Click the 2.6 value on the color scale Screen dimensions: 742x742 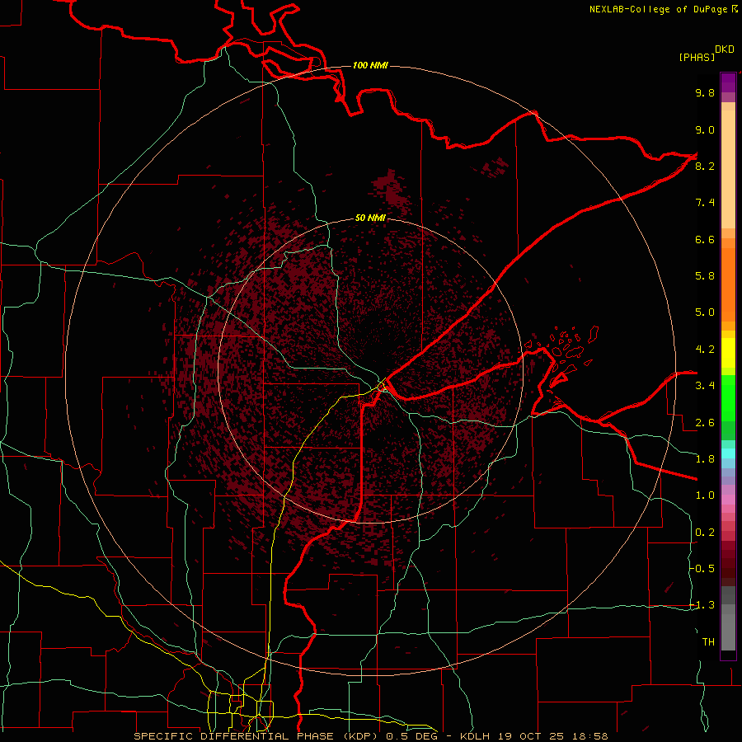(705, 423)
